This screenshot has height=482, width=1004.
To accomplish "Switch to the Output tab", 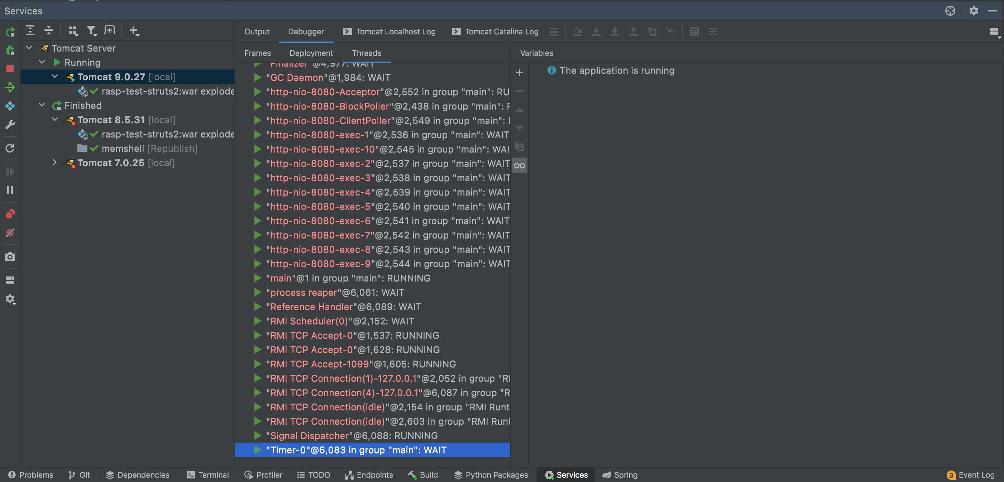I will [x=257, y=32].
